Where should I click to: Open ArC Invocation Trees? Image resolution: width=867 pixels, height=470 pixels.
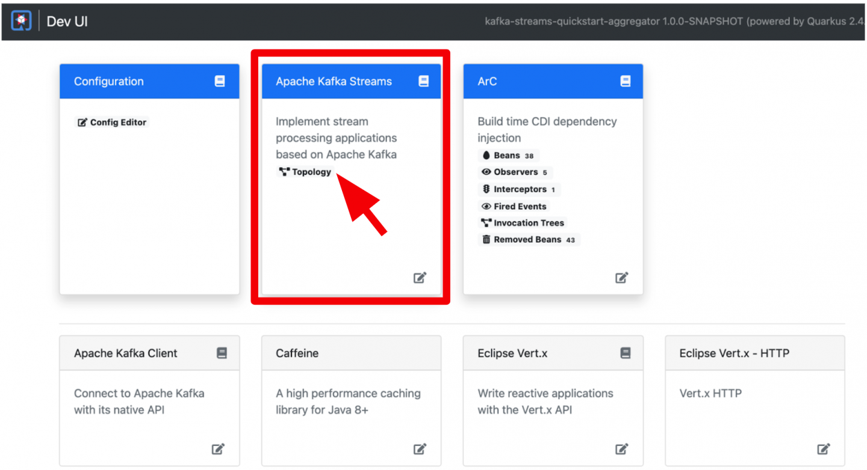click(523, 223)
